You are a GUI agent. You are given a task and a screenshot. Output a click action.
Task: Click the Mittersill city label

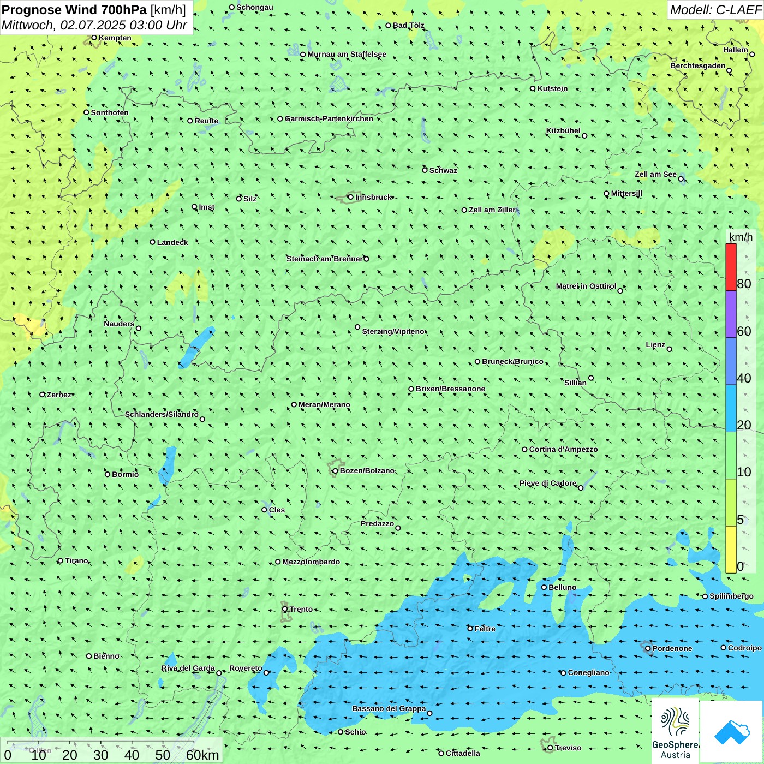pos(626,193)
